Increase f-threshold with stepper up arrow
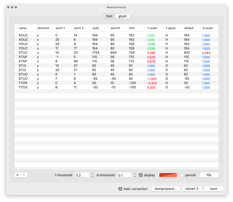Image resolution: width=233 pixels, height=202 pixels. (92, 174)
